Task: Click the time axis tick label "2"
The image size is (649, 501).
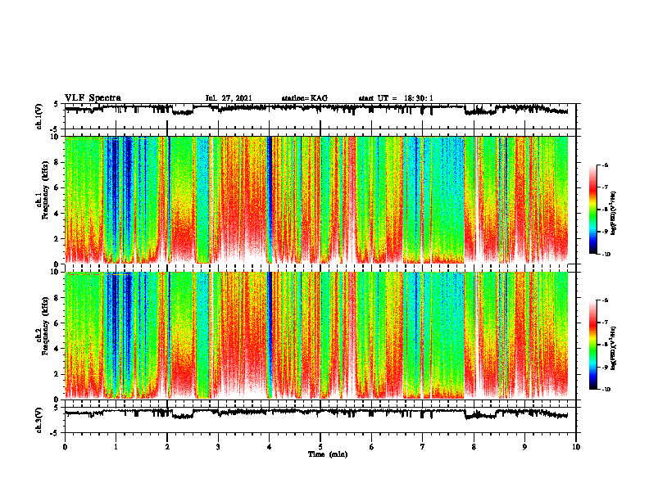Action: click(x=167, y=447)
